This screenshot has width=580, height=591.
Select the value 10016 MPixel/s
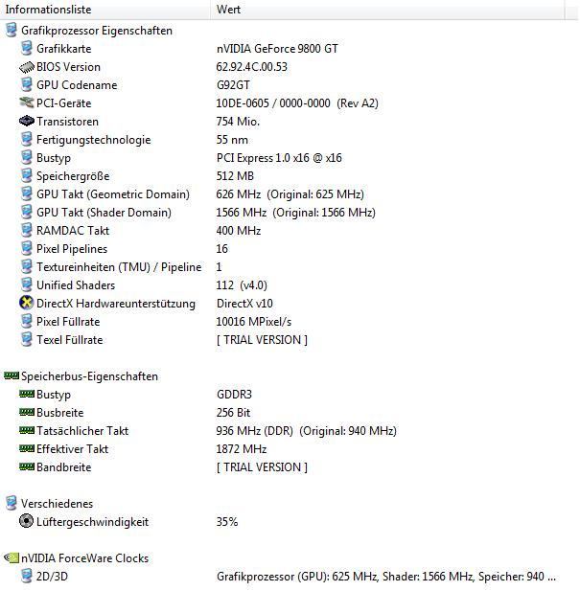point(254,322)
